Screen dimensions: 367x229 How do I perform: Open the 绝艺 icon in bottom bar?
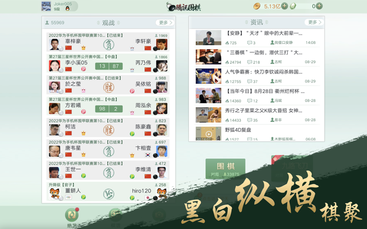(72, 215)
